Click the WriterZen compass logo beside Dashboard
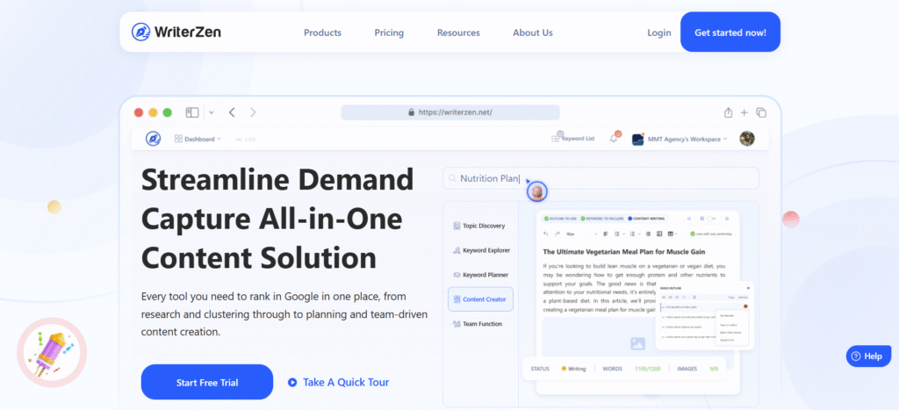 click(153, 138)
